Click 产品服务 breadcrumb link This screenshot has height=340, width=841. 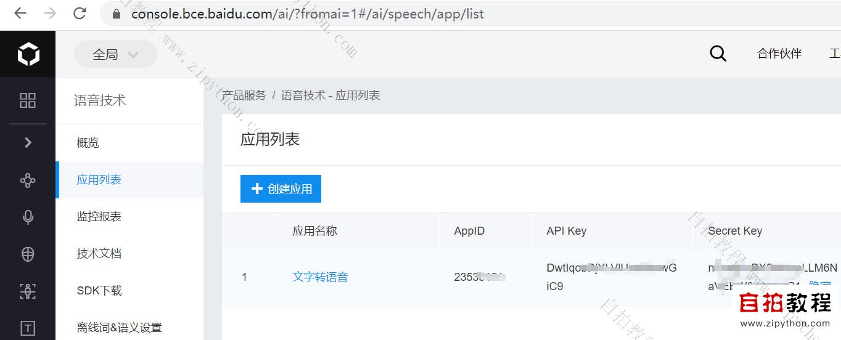244,95
